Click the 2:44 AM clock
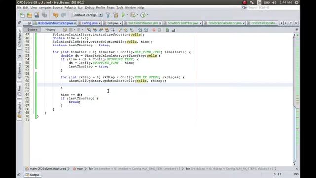 coord(286,2)
